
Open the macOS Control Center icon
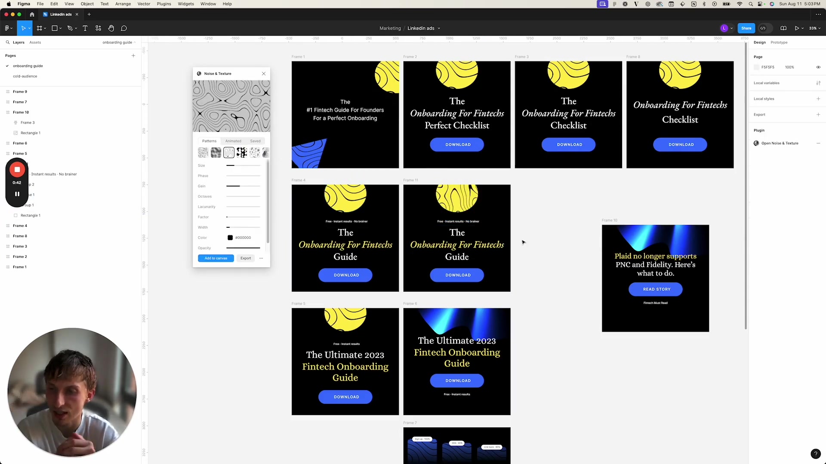[x=761, y=4]
